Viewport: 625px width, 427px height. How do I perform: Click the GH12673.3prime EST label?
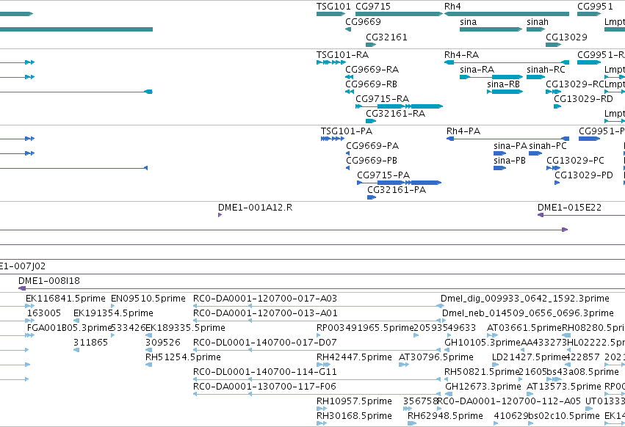click(483, 387)
